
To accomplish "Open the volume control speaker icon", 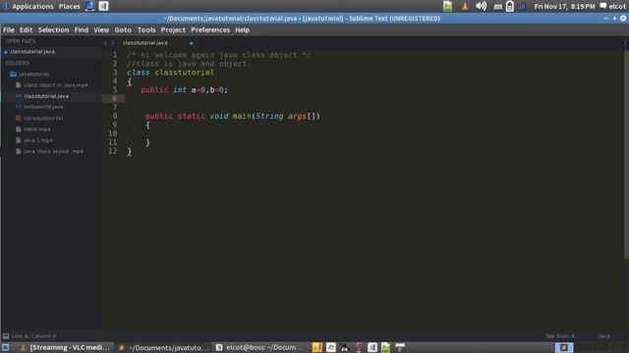I will point(481,6).
